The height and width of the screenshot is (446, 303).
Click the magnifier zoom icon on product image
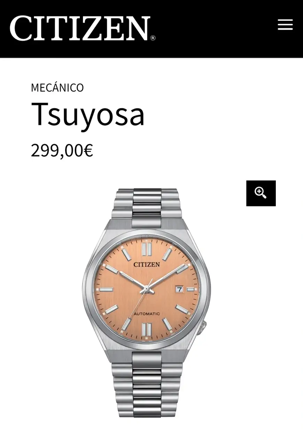[261, 193]
